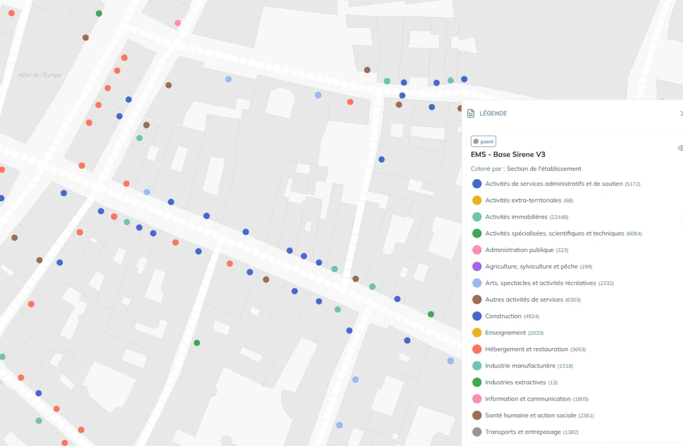Click the pink swatch for Administration publique

pyautogui.click(x=477, y=250)
